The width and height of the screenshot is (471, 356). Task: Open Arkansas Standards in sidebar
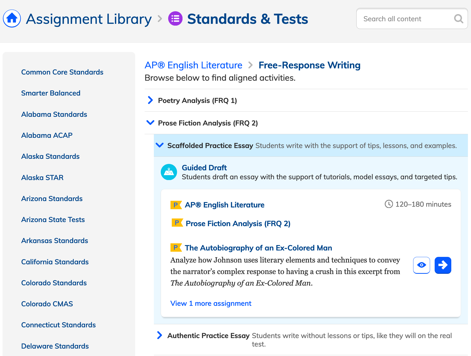55,240
